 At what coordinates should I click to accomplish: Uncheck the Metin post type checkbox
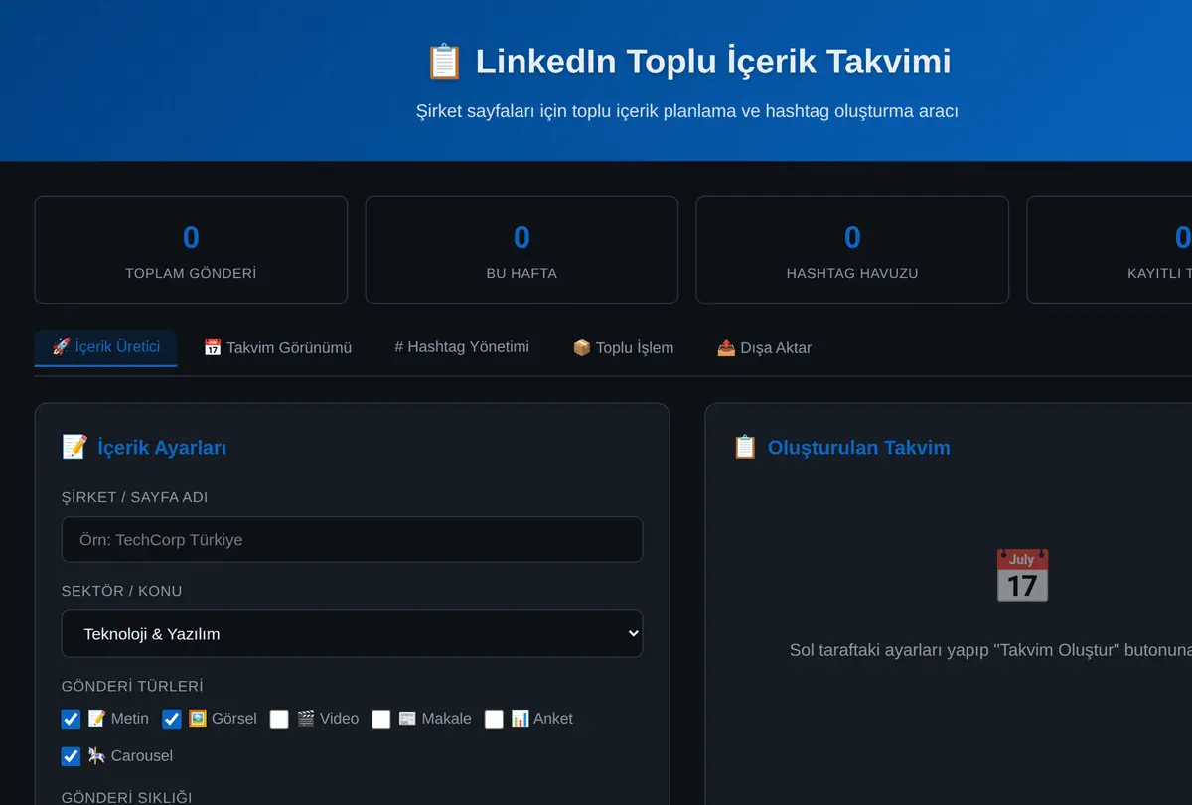coord(71,719)
